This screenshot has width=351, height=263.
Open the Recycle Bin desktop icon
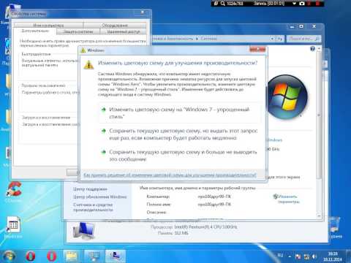[336, 227]
